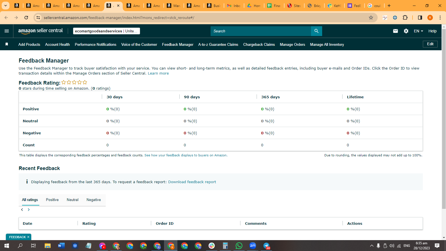
Task: Select the Negative ratings tab
Action: (94, 200)
